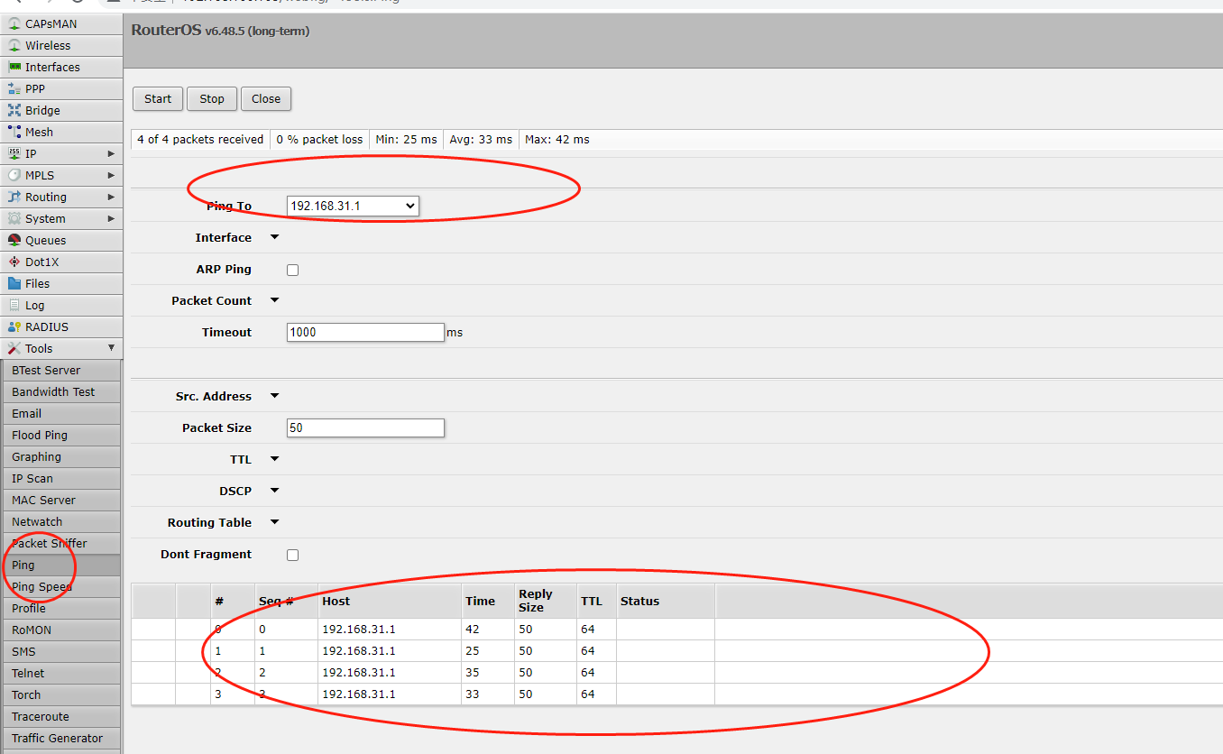Click into the Timeout input field
1223x754 pixels.
click(x=365, y=332)
